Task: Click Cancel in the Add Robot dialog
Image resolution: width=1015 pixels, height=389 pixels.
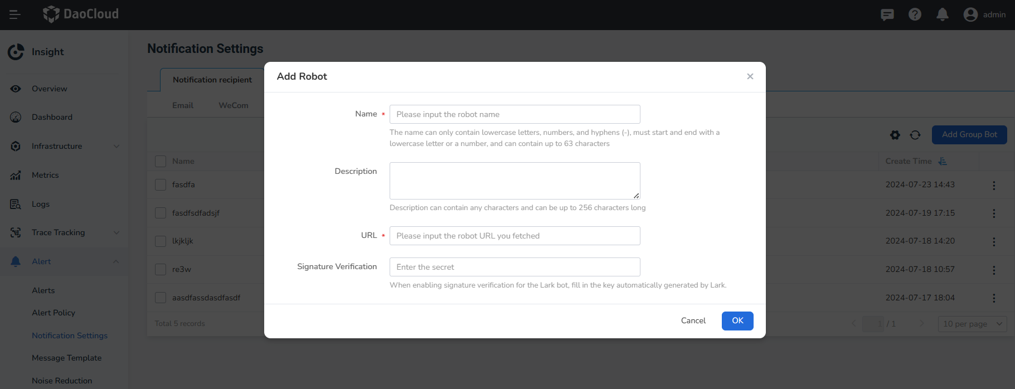Action: [693, 320]
